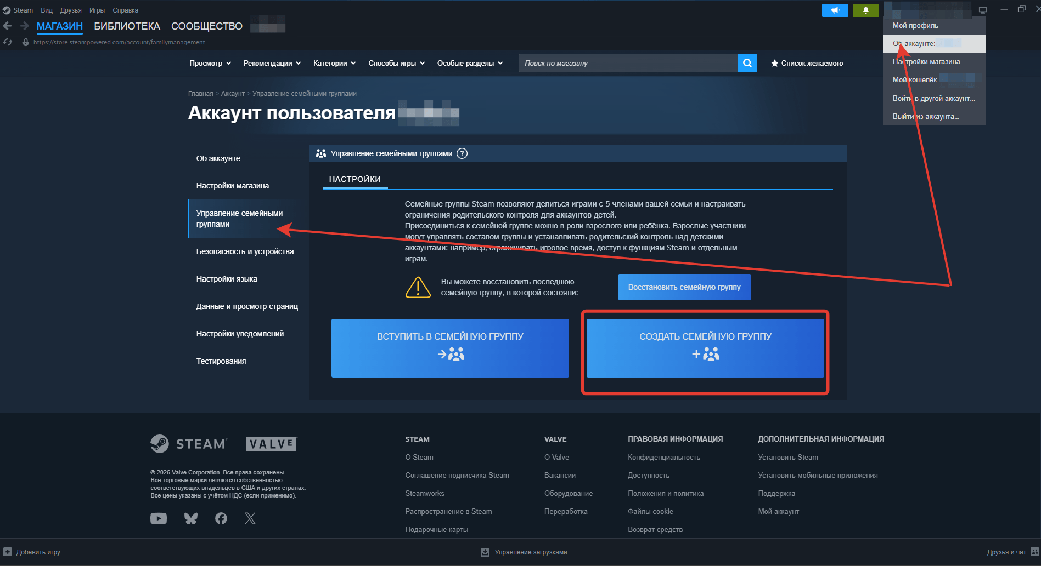Screen dimensions: 1041x566
Task: Click the store URL address bar
Action: (119, 42)
